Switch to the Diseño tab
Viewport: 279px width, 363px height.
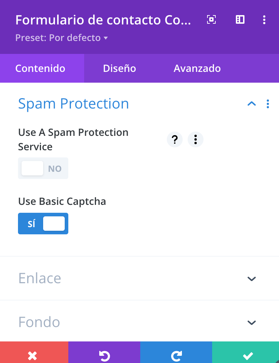119,68
